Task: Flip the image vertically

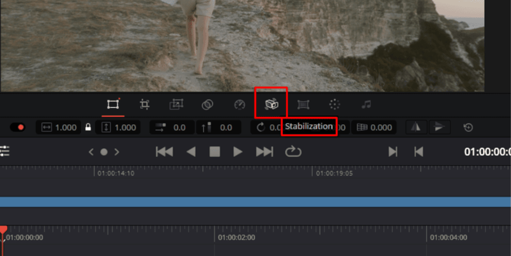Action: (439, 127)
